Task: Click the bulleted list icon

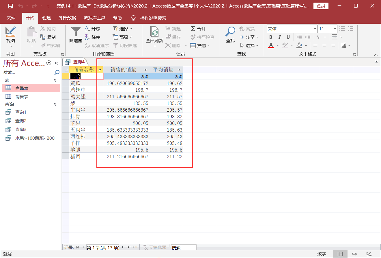Action: pyautogui.click(x=342, y=29)
